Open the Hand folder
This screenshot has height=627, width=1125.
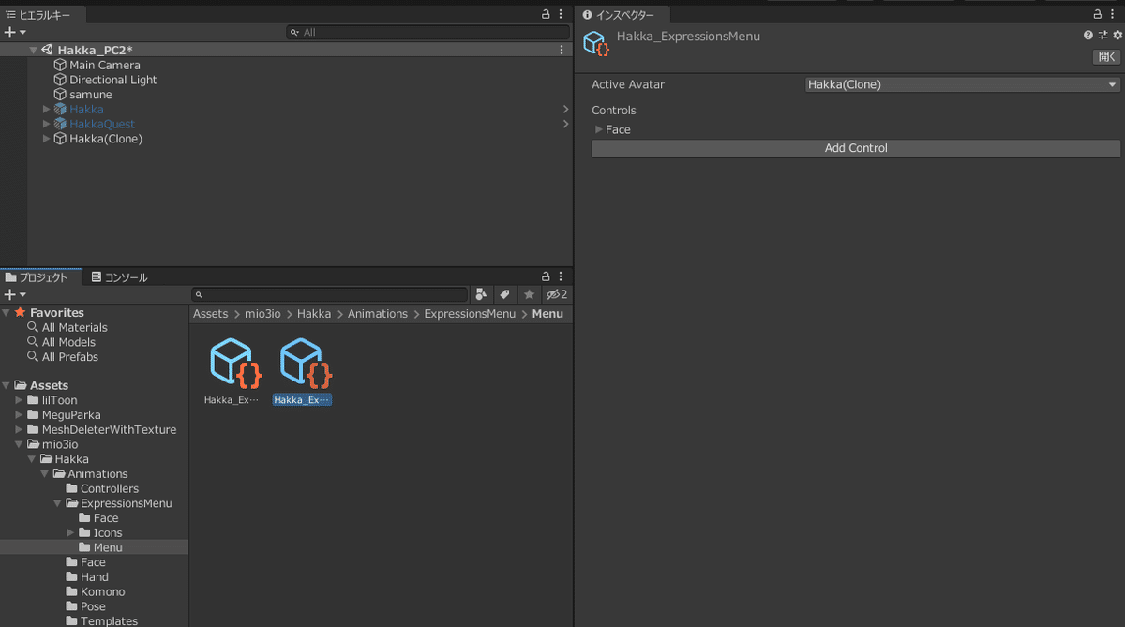95,577
